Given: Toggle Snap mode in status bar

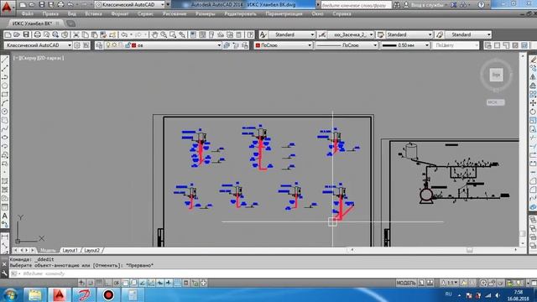Looking at the screenshot, I should click(x=91, y=283).
